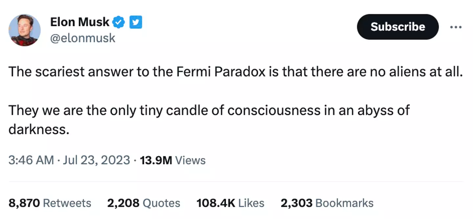Click the square Twitter bird affiliation badge
The image size is (473, 219).
pos(136,22)
